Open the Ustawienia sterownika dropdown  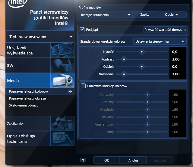coord(160,41)
